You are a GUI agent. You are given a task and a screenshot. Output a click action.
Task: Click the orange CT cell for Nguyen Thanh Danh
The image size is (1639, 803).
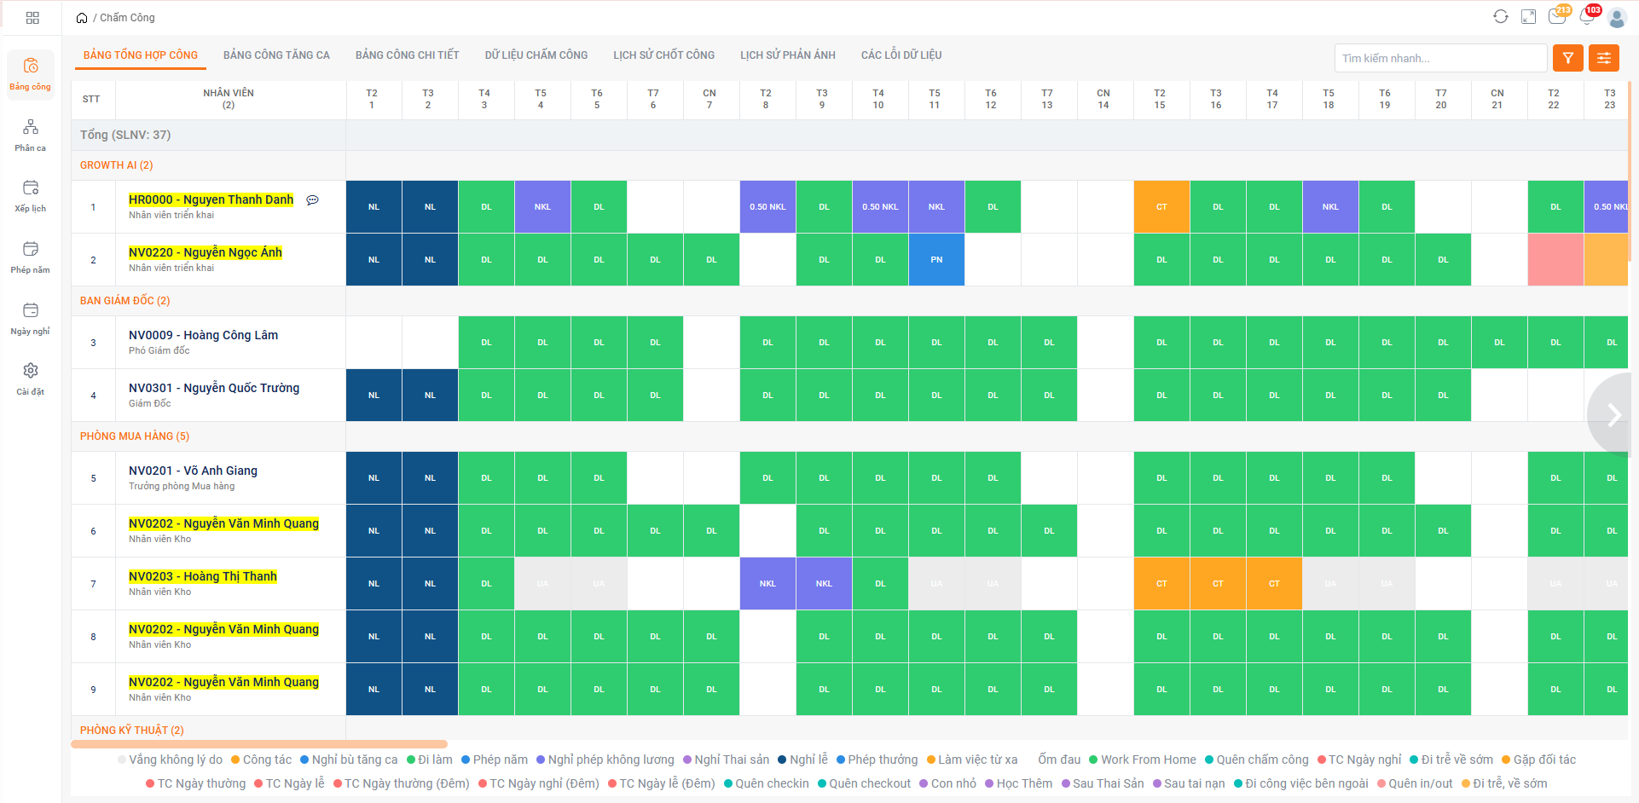pos(1161,207)
